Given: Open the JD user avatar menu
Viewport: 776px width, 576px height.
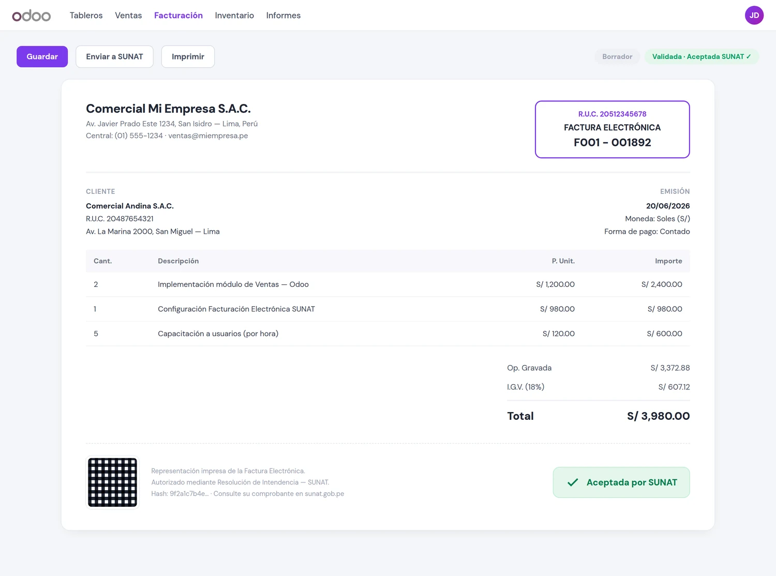Looking at the screenshot, I should pos(754,16).
